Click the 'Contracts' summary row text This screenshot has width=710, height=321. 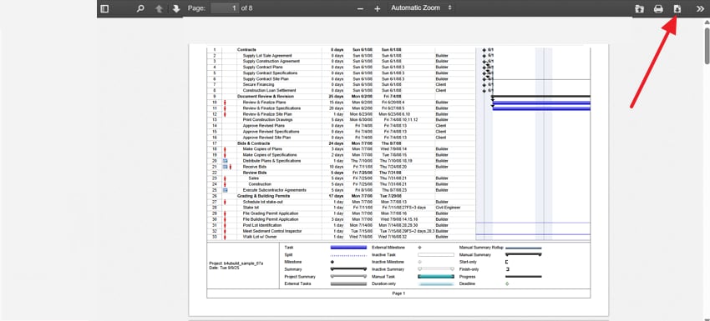pyautogui.click(x=246, y=50)
